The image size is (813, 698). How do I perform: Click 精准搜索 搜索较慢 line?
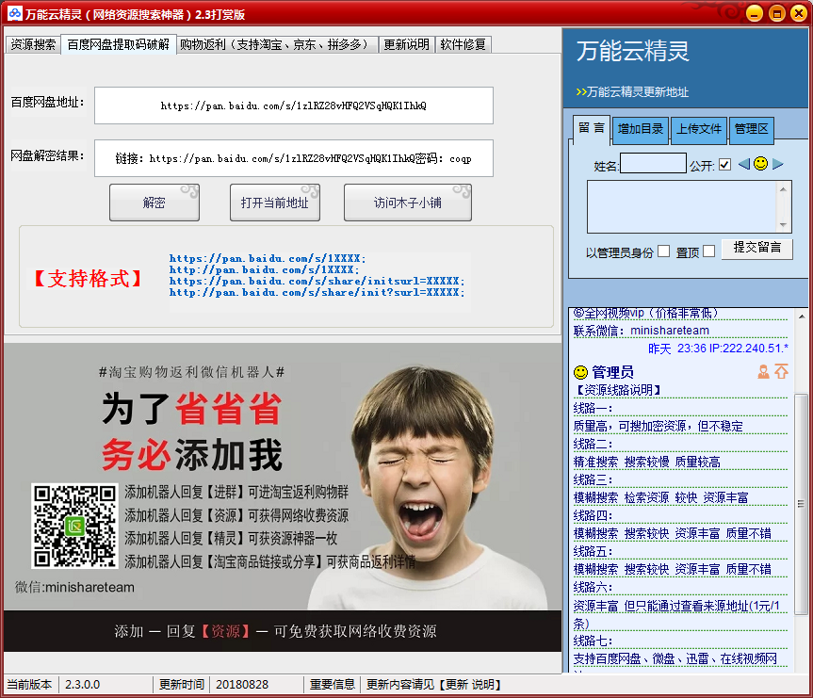pos(646,463)
